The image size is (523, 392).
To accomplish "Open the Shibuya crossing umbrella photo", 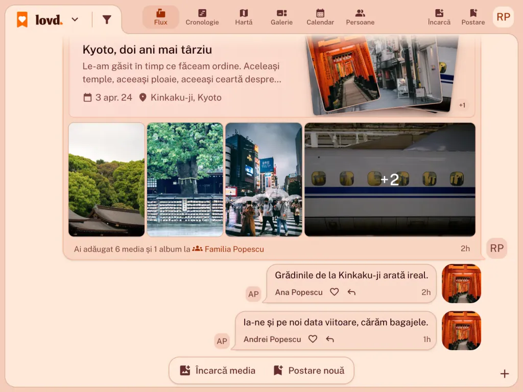I will click(x=264, y=180).
